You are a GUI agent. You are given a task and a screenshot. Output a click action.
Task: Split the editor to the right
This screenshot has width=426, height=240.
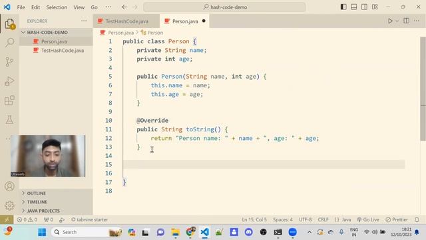407,21
